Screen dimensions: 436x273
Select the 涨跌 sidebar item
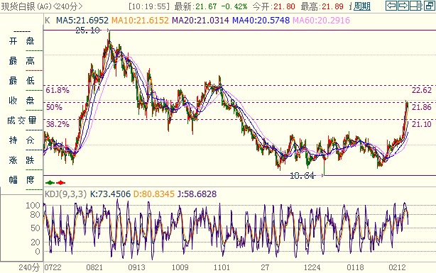pos(22,160)
